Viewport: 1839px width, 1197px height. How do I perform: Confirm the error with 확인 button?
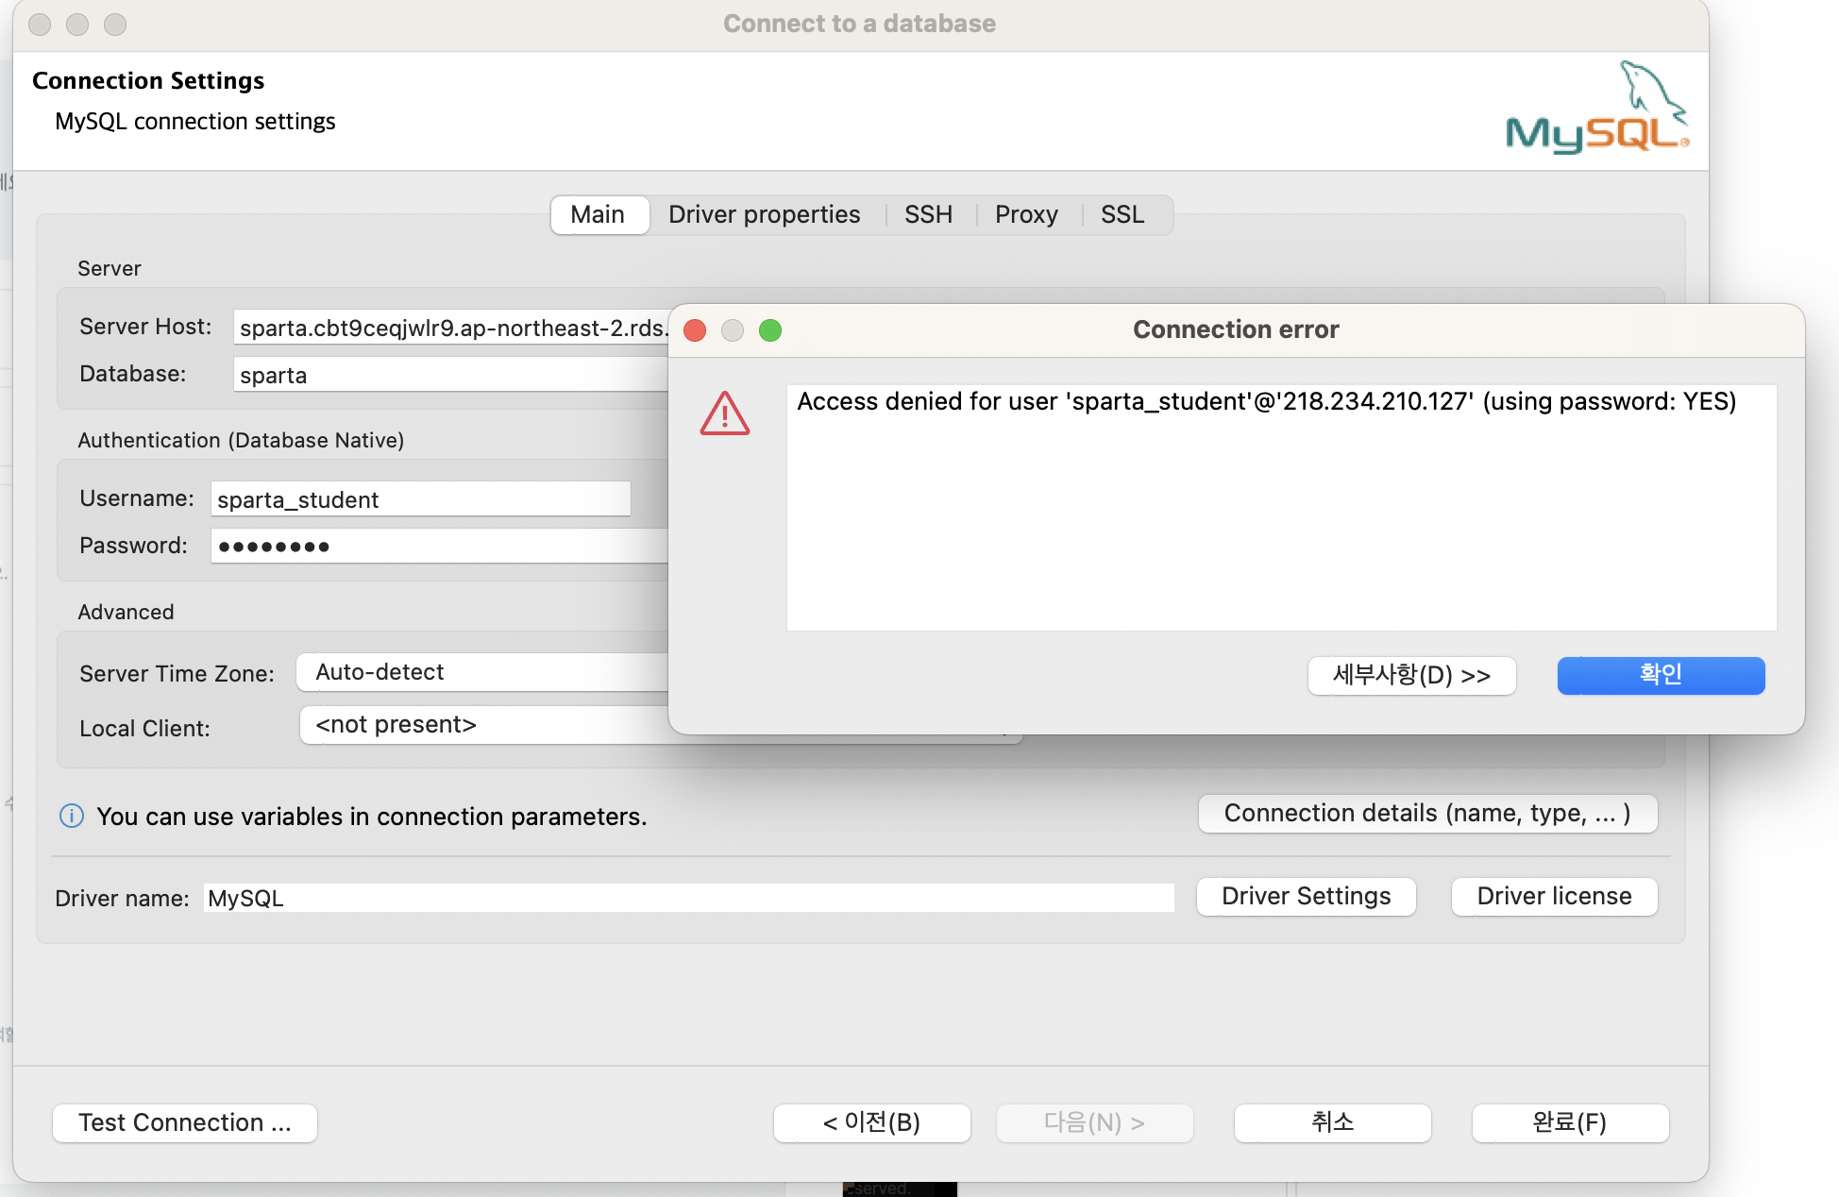pyautogui.click(x=1661, y=676)
